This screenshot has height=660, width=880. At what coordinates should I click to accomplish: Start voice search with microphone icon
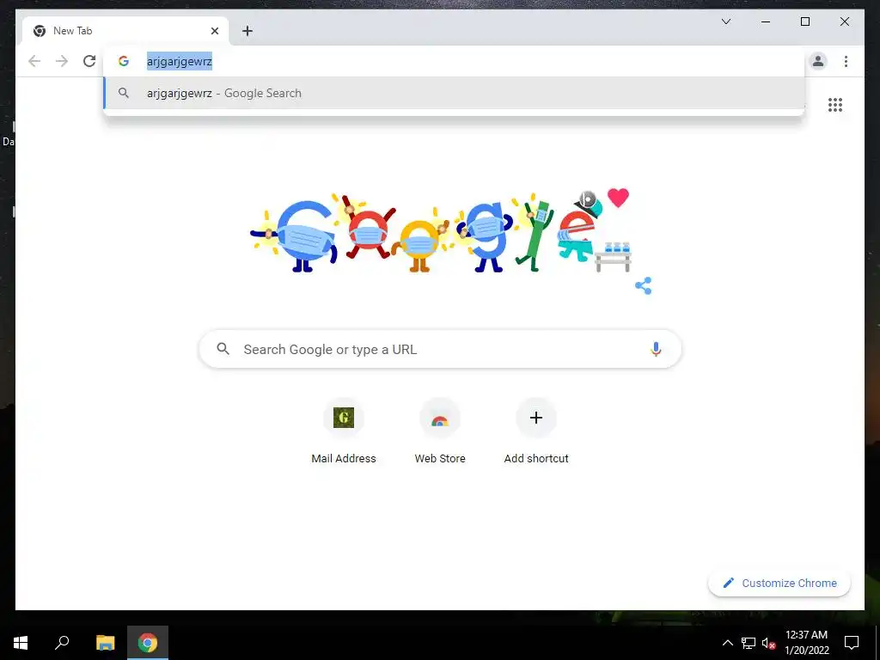tap(656, 349)
